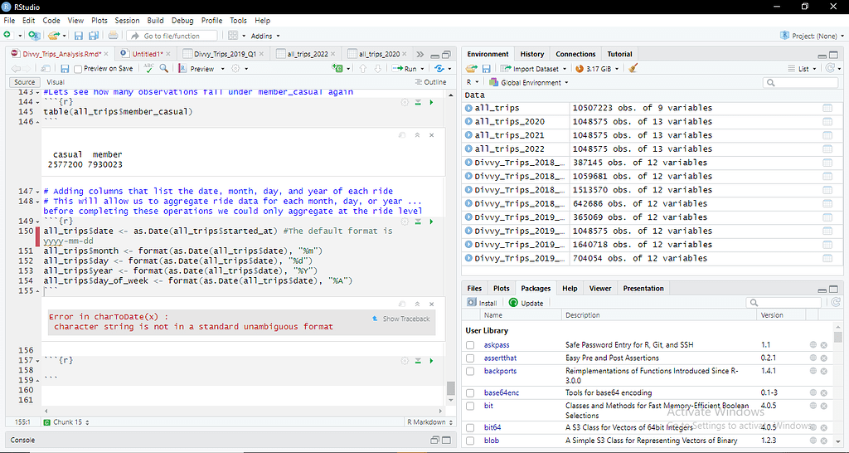Check the bit64 package checkbox

pos(470,427)
